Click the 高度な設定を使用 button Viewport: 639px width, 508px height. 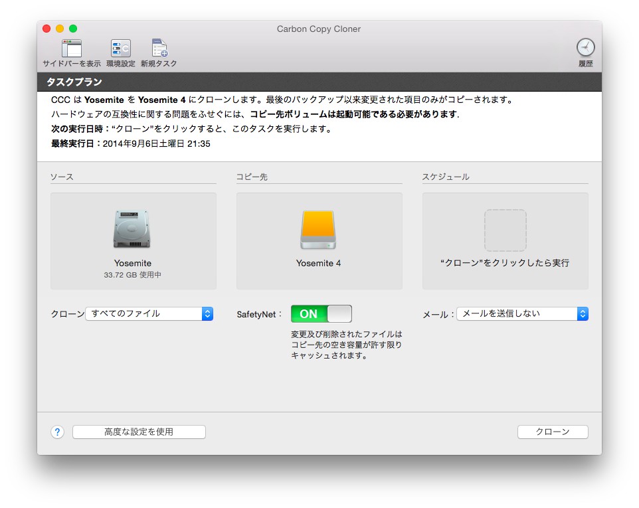click(139, 432)
